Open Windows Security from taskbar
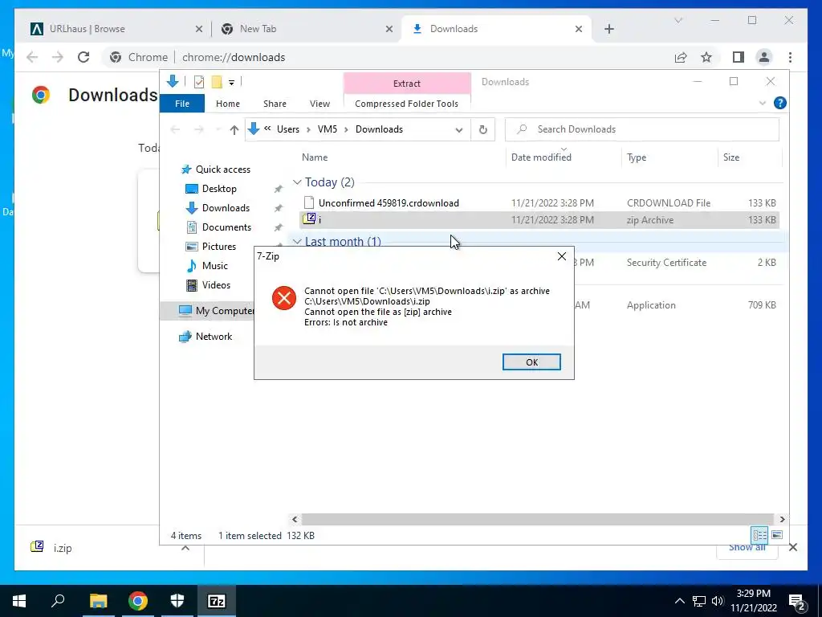 pyautogui.click(x=177, y=601)
